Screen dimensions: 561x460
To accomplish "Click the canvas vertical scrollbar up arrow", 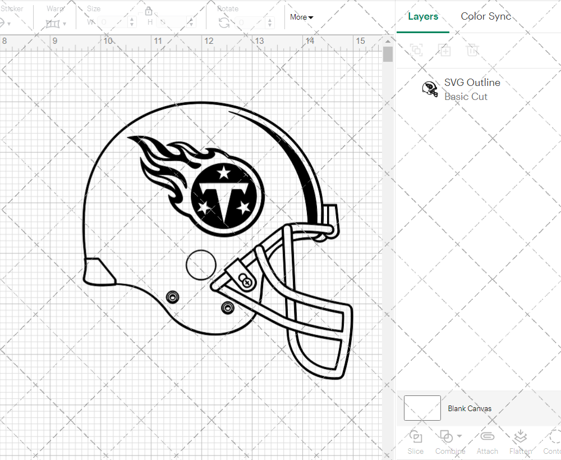I will click(x=388, y=42).
